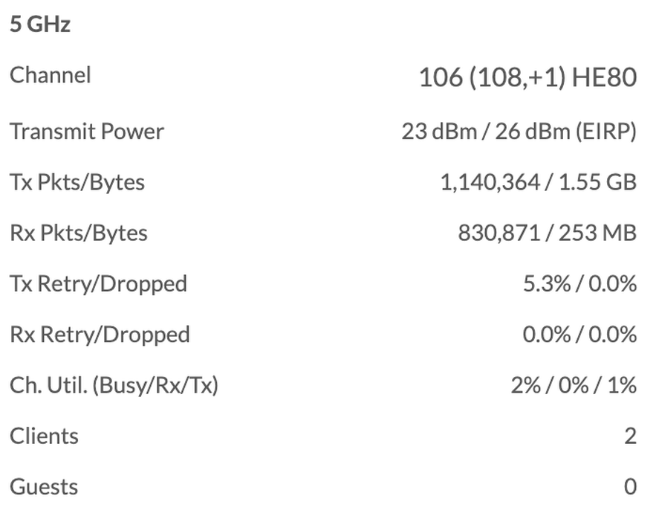This screenshot has height=519, width=656.
Task: Select the Rx Retry/Dropped 0.0% / 0.0% value
Action: [x=579, y=335]
